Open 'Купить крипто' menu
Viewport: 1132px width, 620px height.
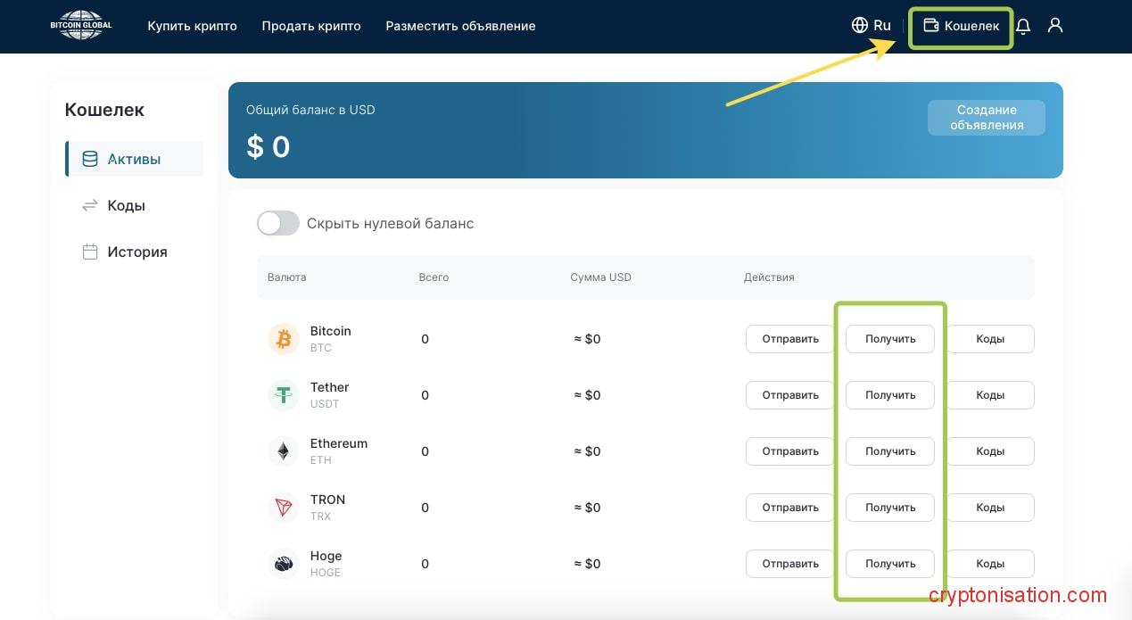pos(192,26)
